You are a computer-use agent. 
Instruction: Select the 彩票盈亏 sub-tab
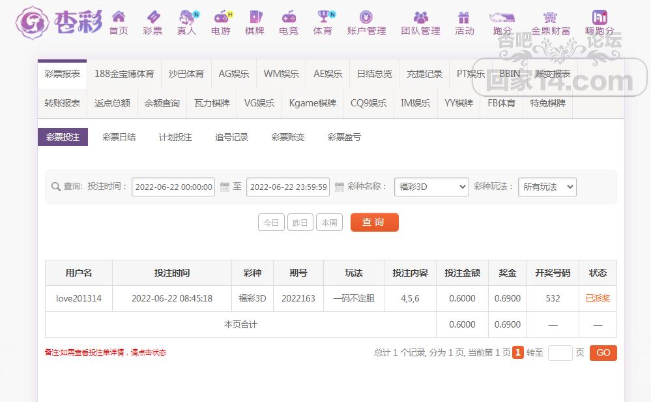[344, 137]
